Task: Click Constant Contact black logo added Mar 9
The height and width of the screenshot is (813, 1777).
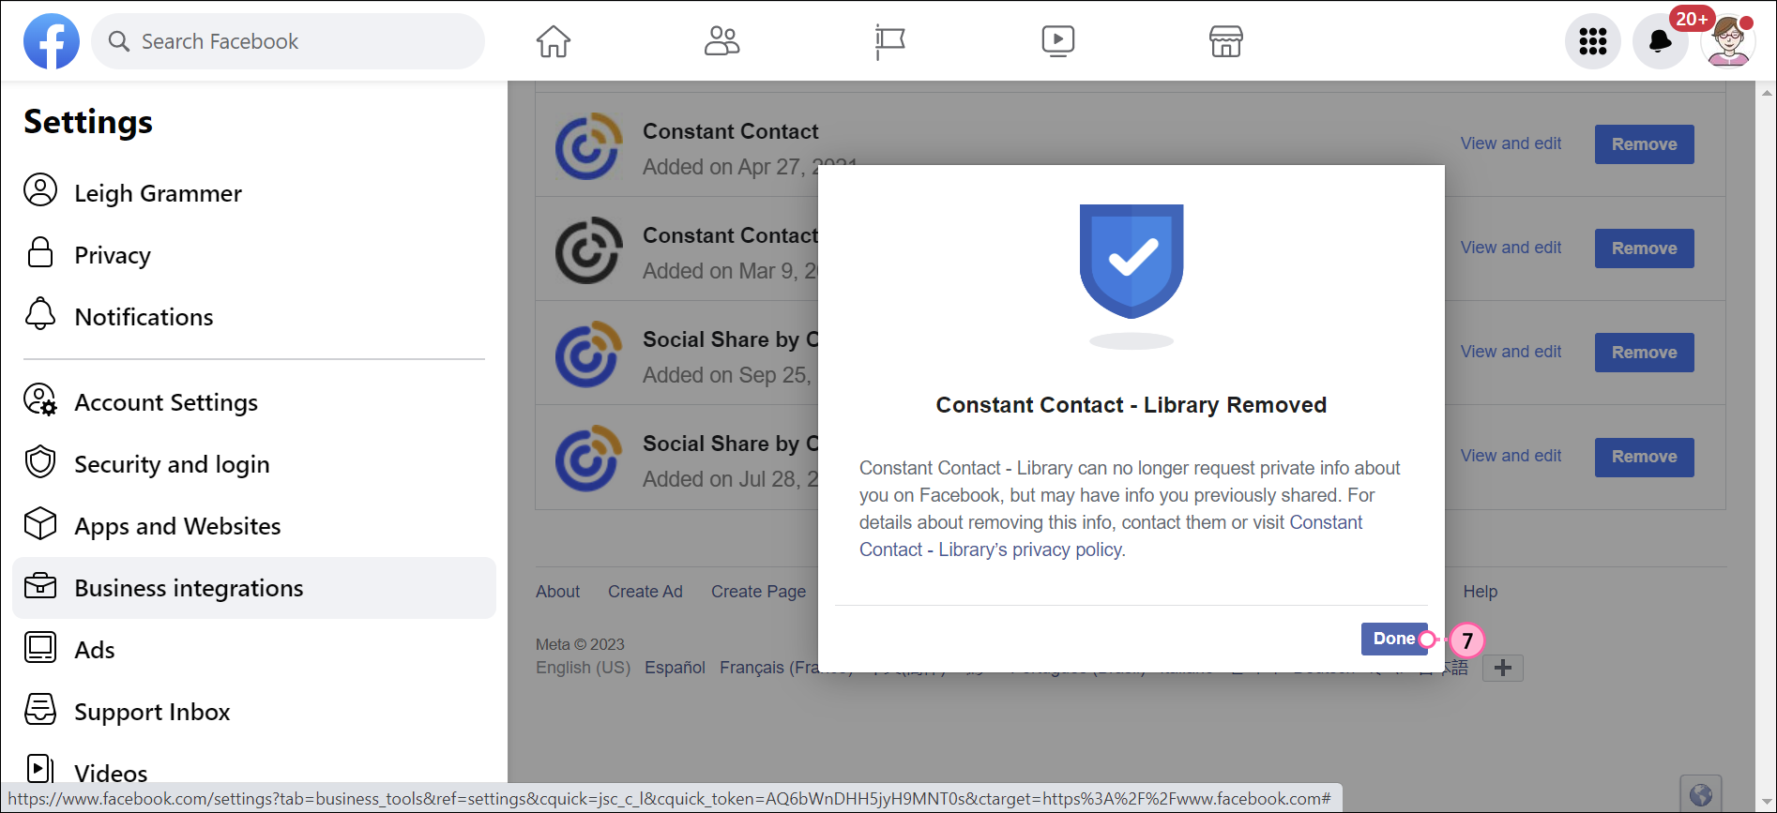Action: click(588, 250)
